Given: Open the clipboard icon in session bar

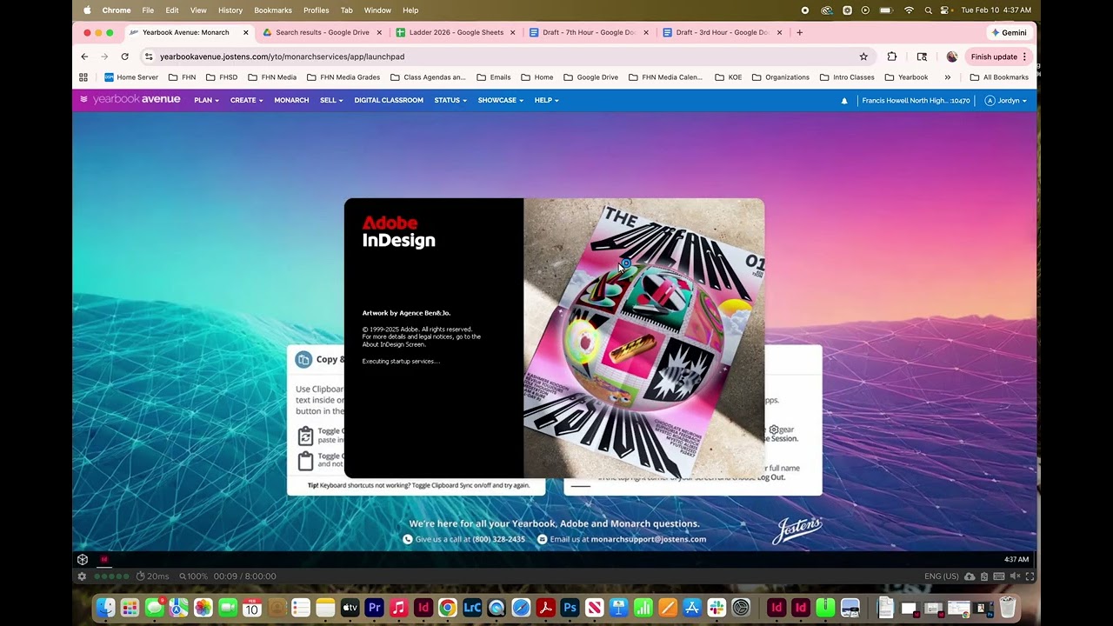Looking at the screenshot, I should (984, 576).
